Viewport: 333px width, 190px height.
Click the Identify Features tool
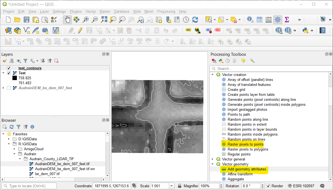click(x=250, y=20)
